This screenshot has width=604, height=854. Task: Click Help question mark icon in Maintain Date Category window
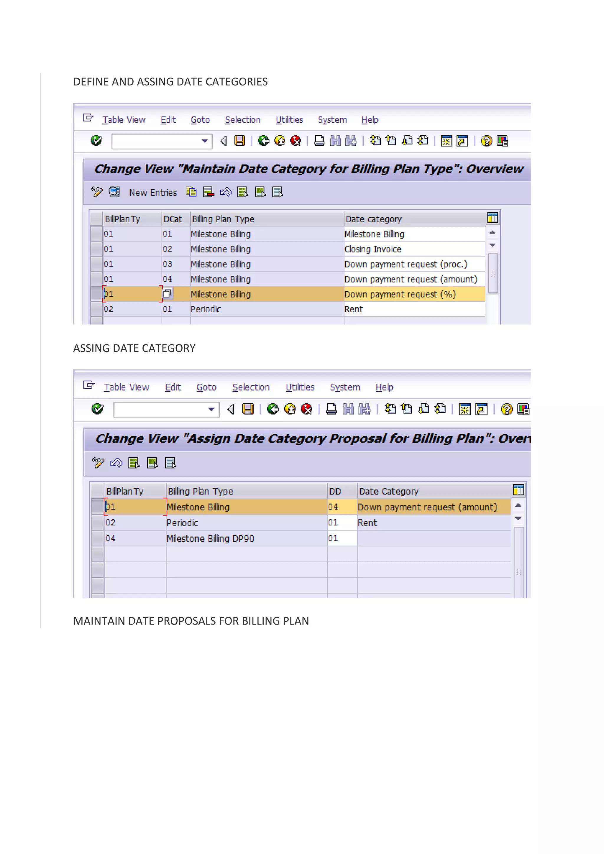486,141
